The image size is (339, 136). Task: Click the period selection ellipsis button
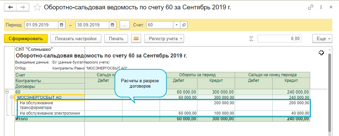pyautogui.click(x=124, y=25)
